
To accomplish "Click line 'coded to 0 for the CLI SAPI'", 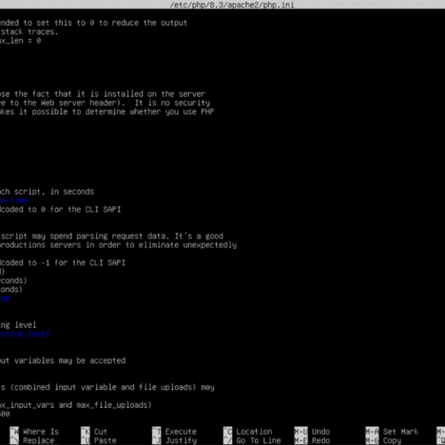I will click(60, 209).
